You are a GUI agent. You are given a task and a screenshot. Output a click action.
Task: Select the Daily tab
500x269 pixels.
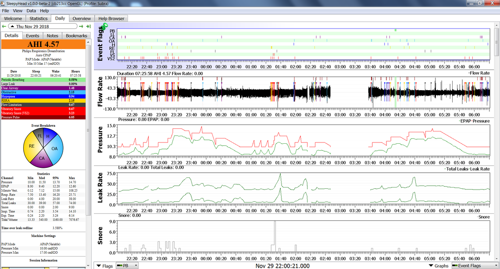60,18
